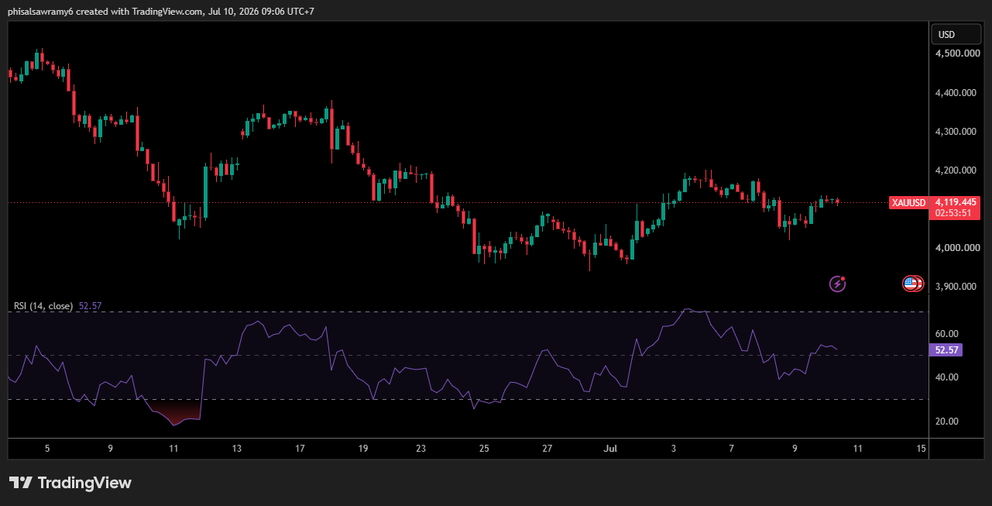The image size is (992, 506).
Task: Select the purple 52.57 RSI axis label
Action: point(947,350)
